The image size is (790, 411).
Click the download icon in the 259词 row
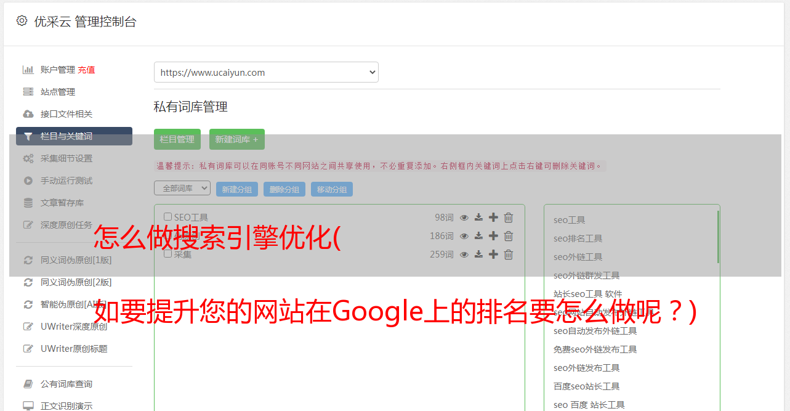pyautogui.click(x=478, y=254)
